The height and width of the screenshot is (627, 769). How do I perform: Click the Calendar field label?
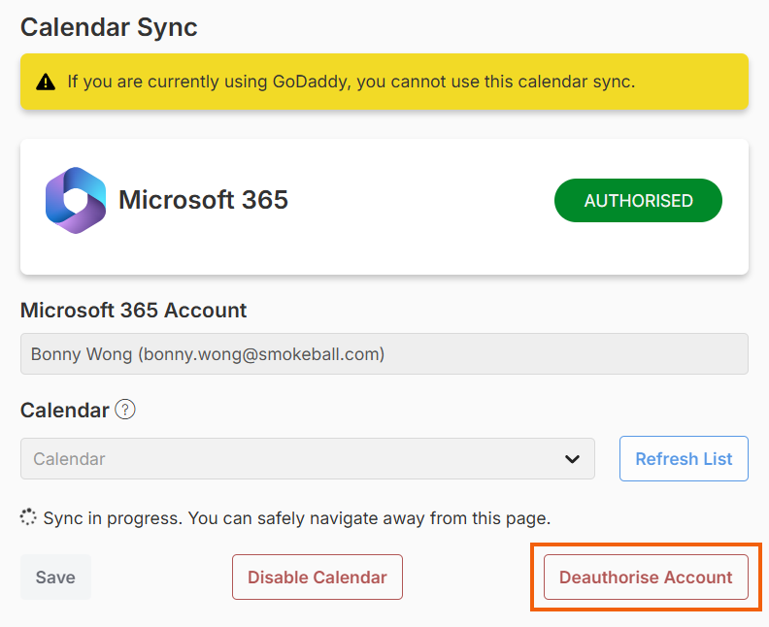[64, 410]
